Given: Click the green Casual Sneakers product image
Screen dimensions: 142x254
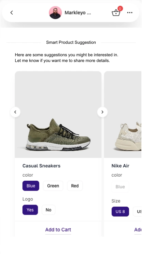Looking at the screenshot, I should (58, 115).
